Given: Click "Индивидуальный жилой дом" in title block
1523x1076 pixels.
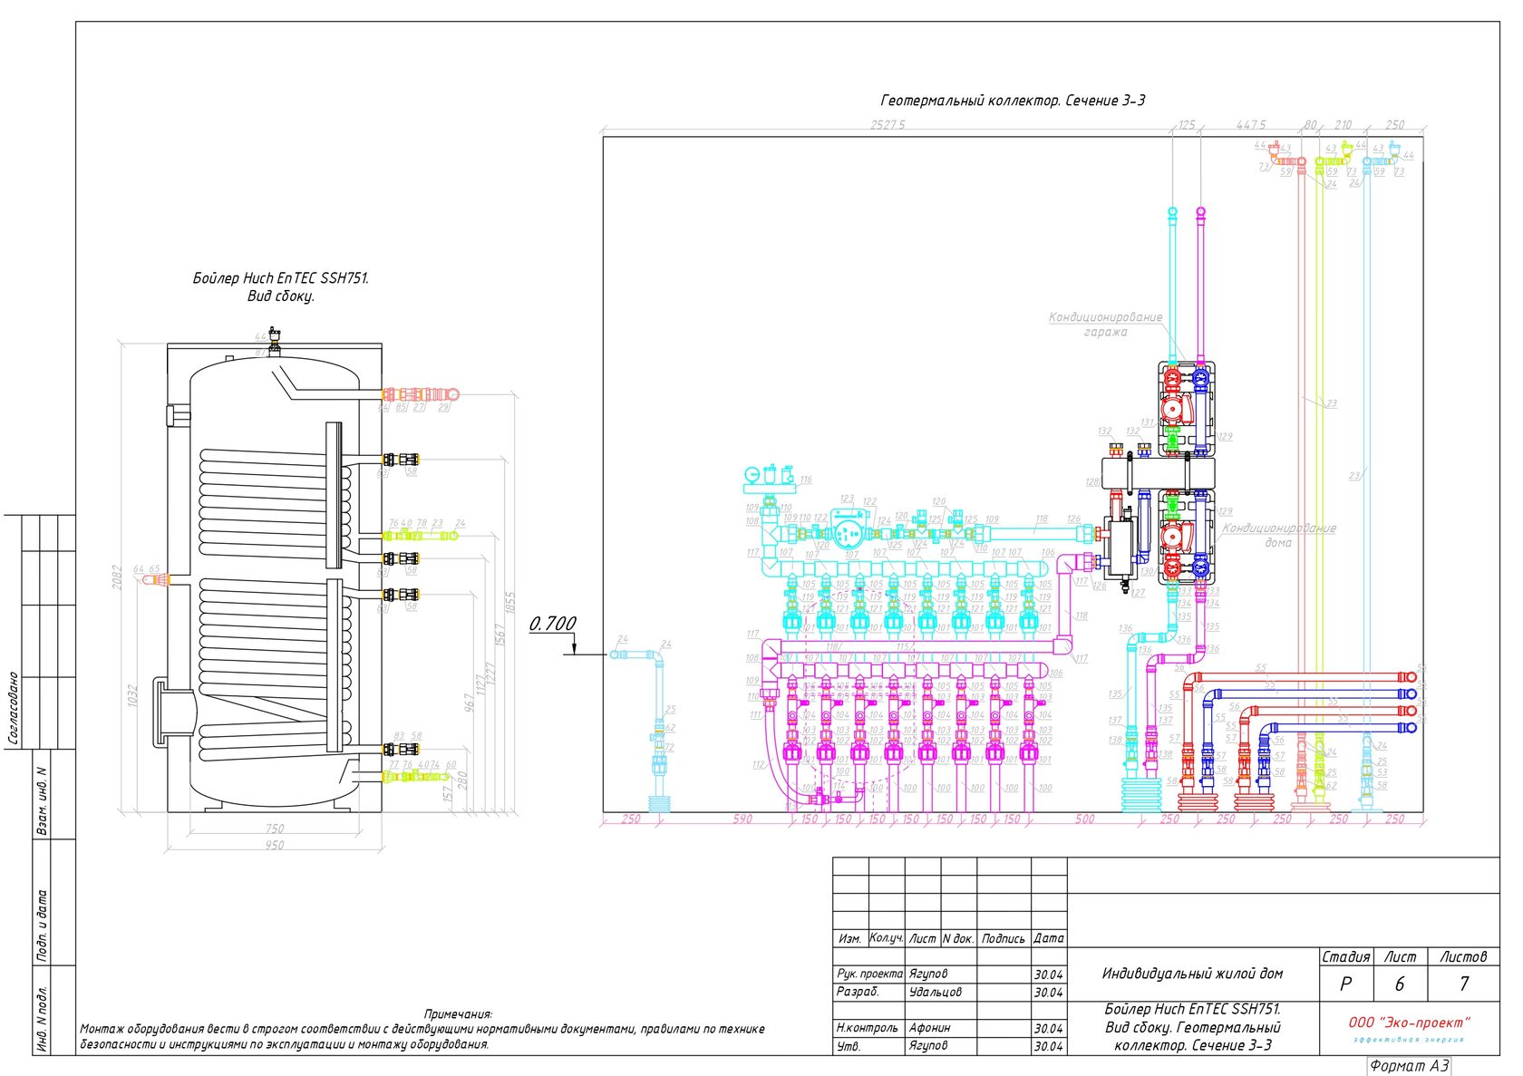Looking at the screenshot, I should [1193, 974].
